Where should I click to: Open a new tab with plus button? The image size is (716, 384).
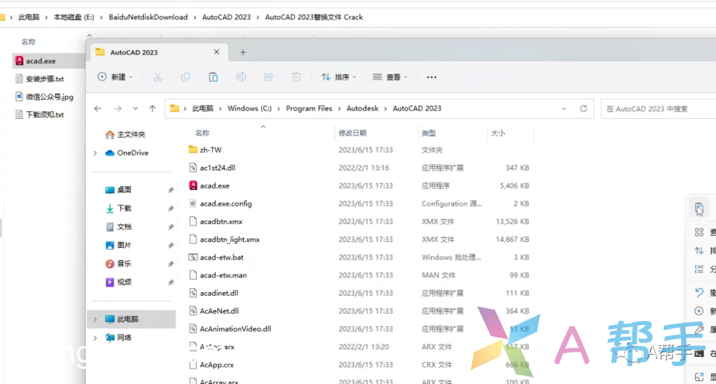[x=243, y=52]
